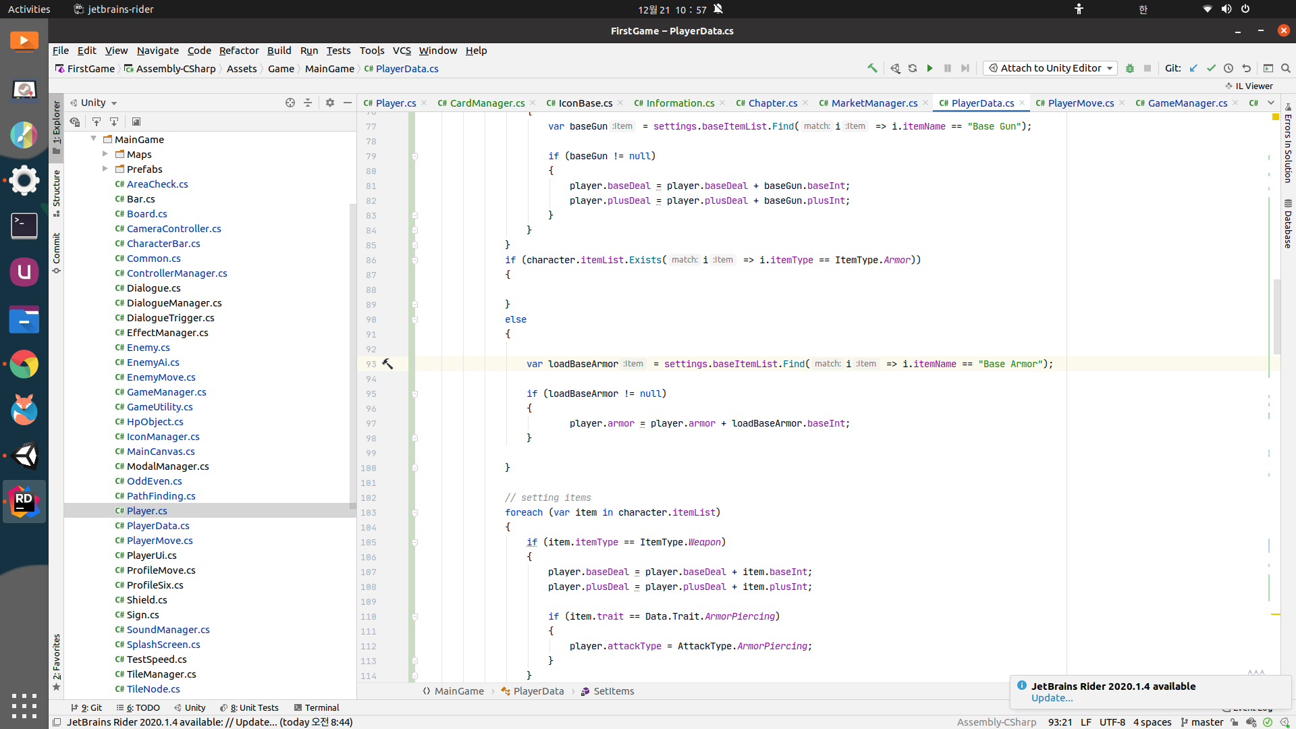1296x729 pixels.
Task: Click the green Run play icon
Action: click(929, 68)
